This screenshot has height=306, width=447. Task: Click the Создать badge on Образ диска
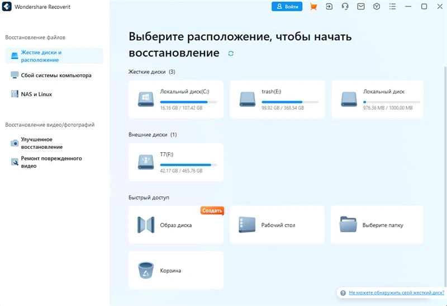pos(212,211)
